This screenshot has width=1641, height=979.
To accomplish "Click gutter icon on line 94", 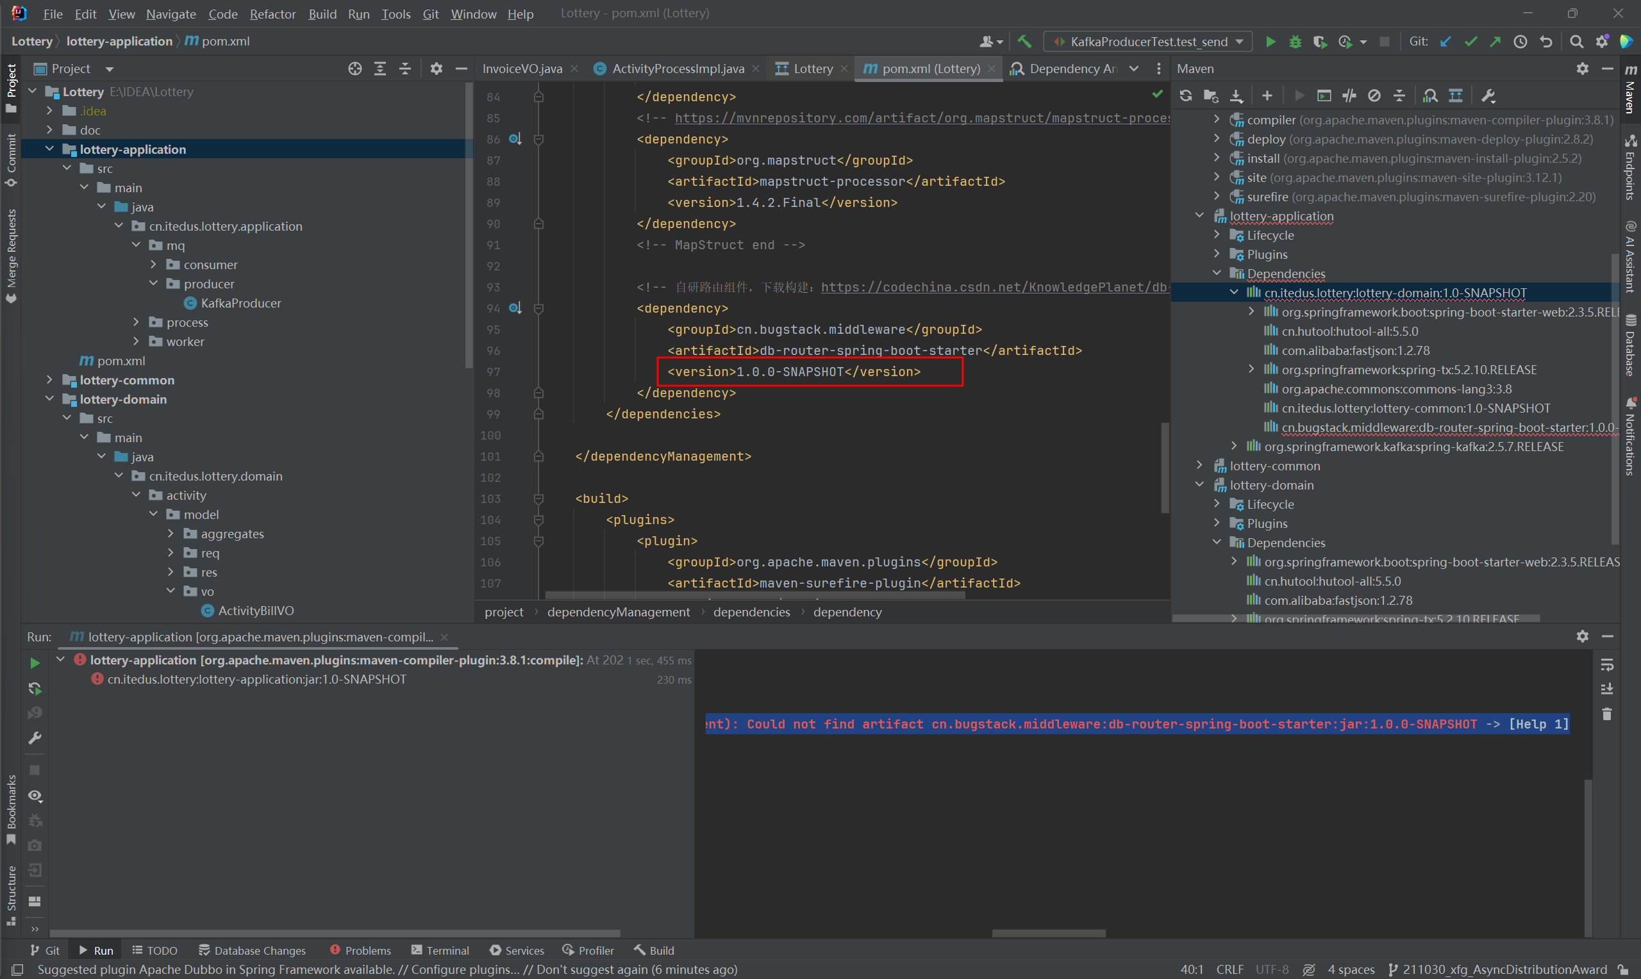I will pyautogui.click(x=515, y=308).
